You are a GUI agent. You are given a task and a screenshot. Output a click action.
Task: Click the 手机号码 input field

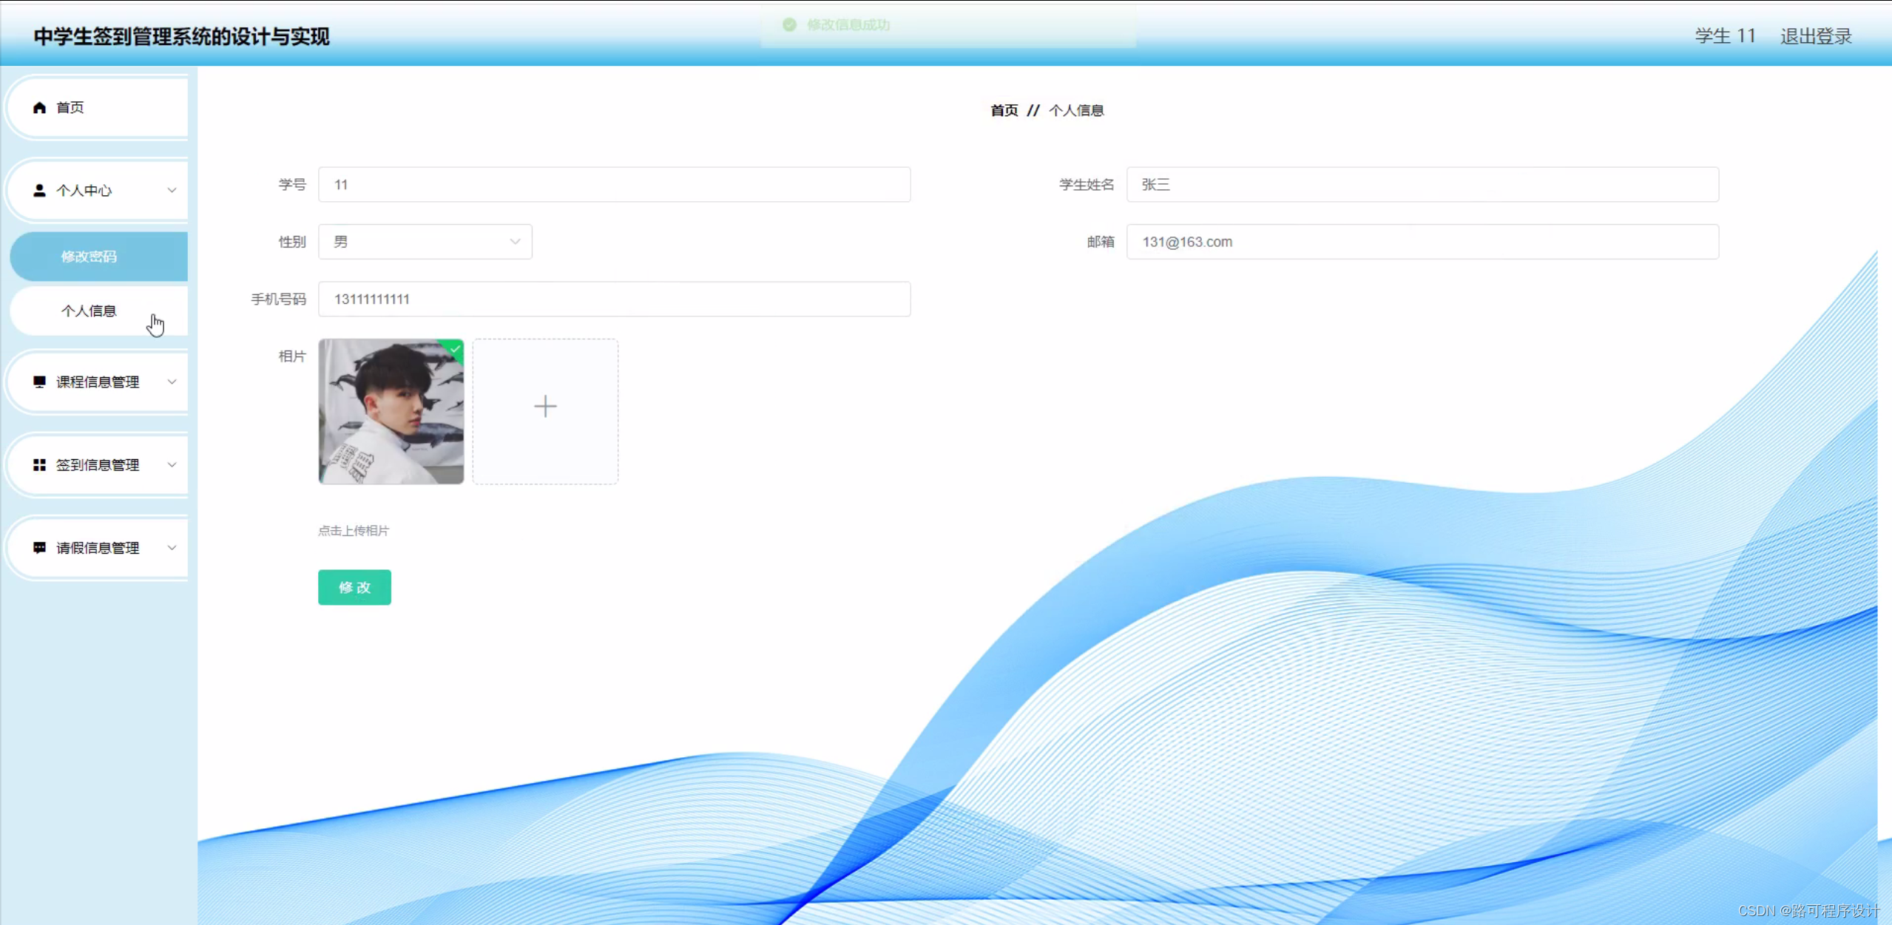click(x=614, y=299)
